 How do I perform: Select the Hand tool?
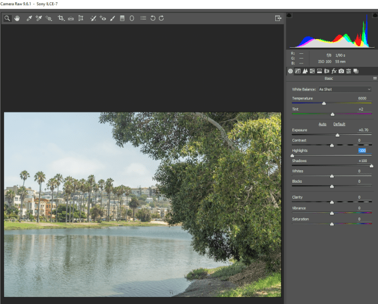[x=17, y=18]
